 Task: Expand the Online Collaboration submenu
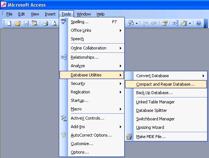(x=92, y=48)
